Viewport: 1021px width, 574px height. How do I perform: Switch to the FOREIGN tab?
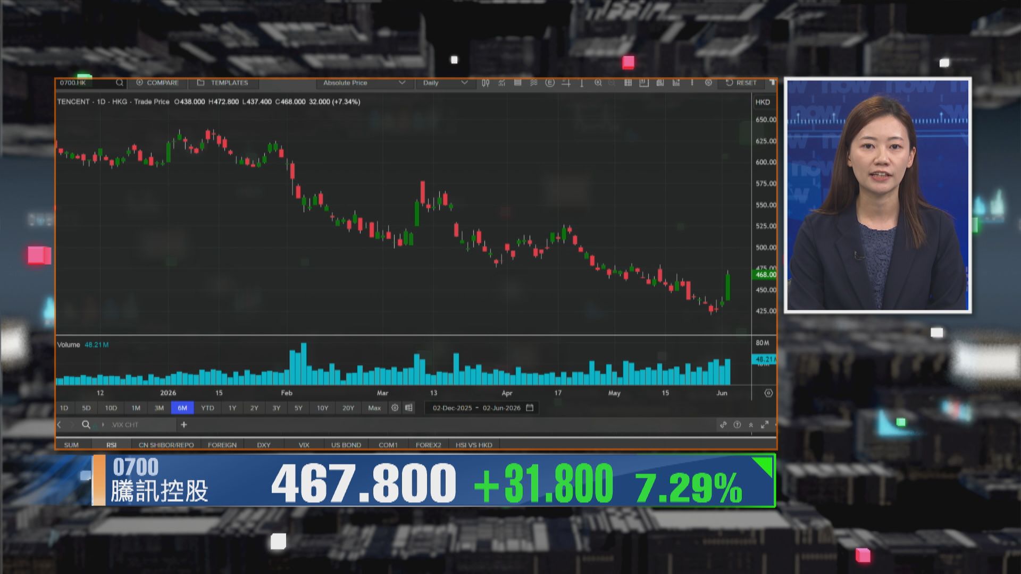(x=222, y=445)
